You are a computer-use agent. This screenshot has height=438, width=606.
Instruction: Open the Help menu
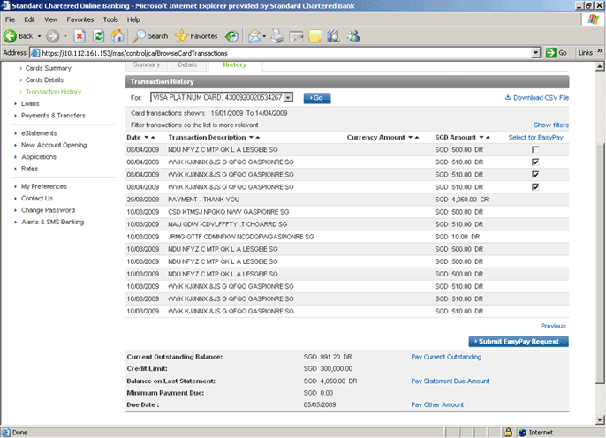click(133, 19)
